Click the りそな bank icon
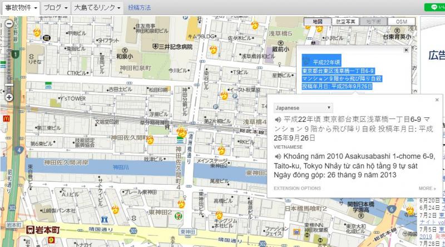The height and width of the screenshot is (247, 445). (x=32, y=57)
